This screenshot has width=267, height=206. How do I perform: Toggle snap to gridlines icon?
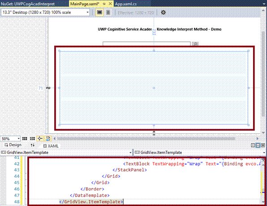[x=32, y=139]
